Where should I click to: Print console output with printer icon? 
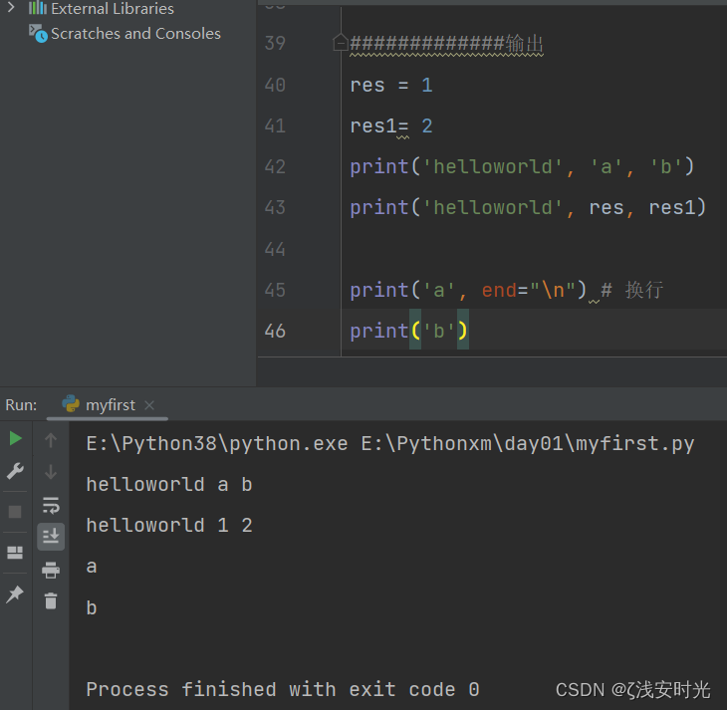(x=51, y=570)
